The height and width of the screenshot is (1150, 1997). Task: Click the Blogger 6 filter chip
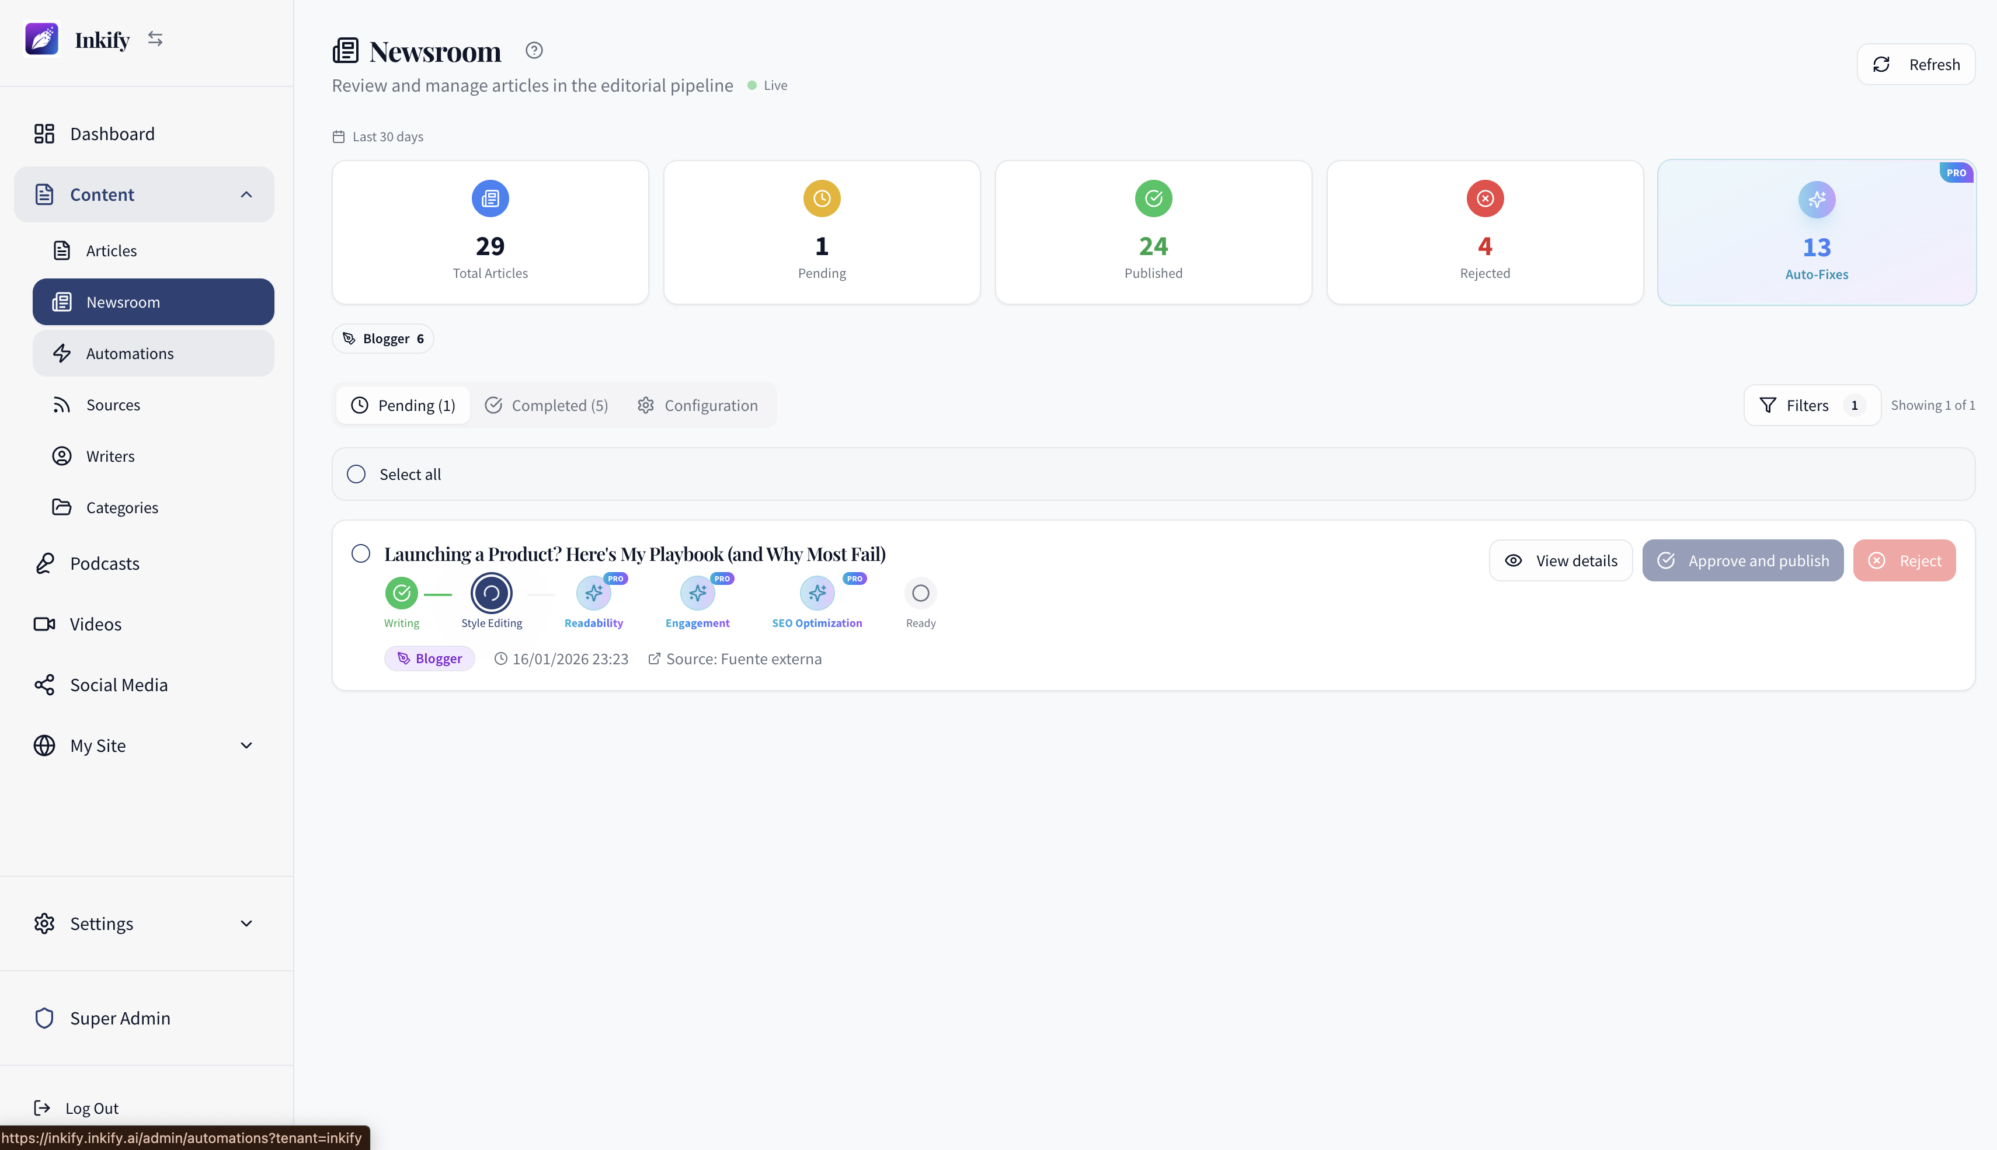[x=383, y=339]
